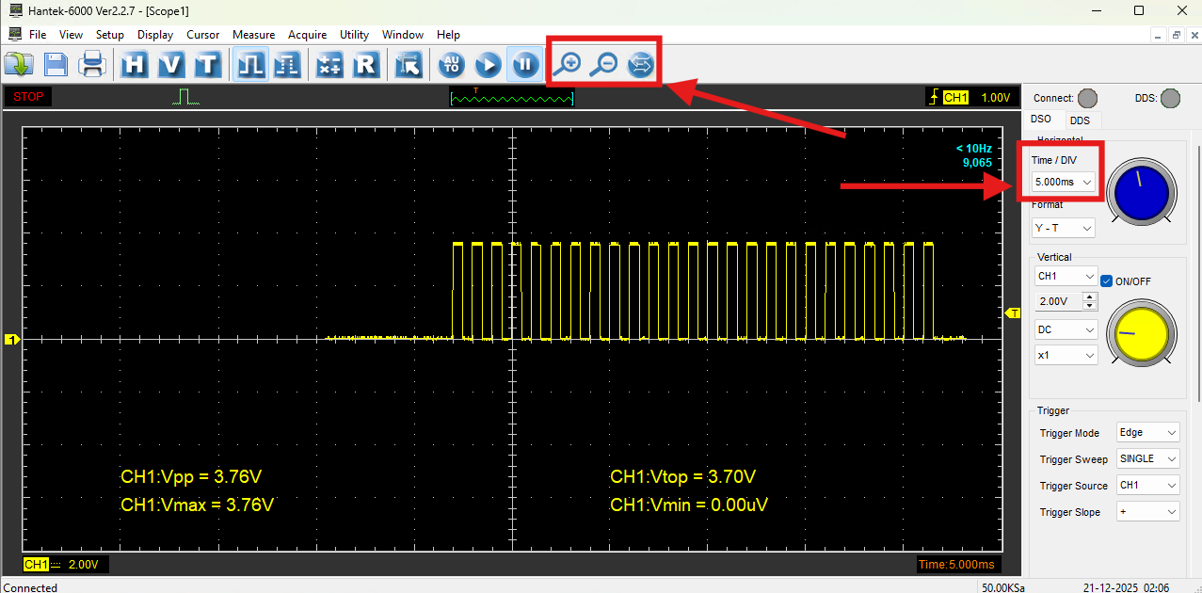Open vertical settings with V icon
1202x593 pixels.
[171, 65]
